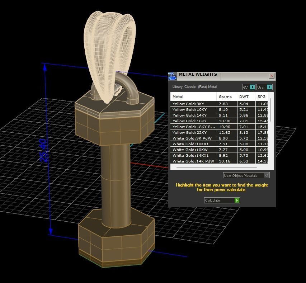Click the 12.65 grams value
This screenshot has width=306, height=283.
point(225,132)
